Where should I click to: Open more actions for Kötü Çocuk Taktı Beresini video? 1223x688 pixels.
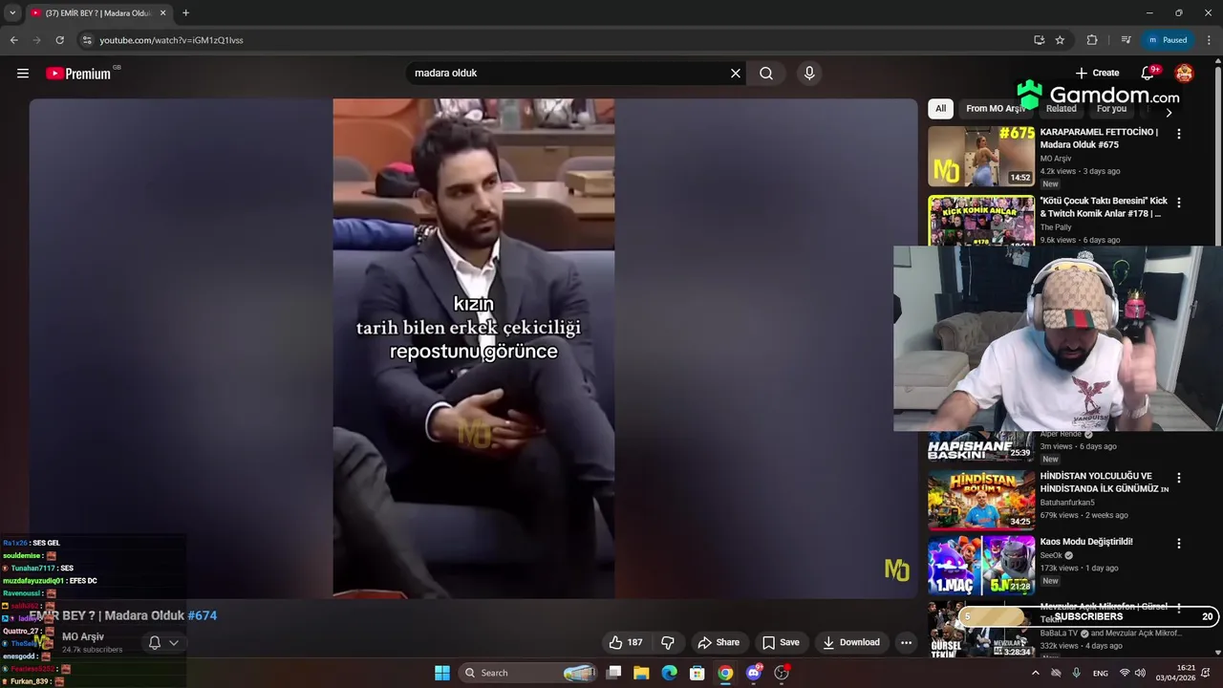point(1178,203)
